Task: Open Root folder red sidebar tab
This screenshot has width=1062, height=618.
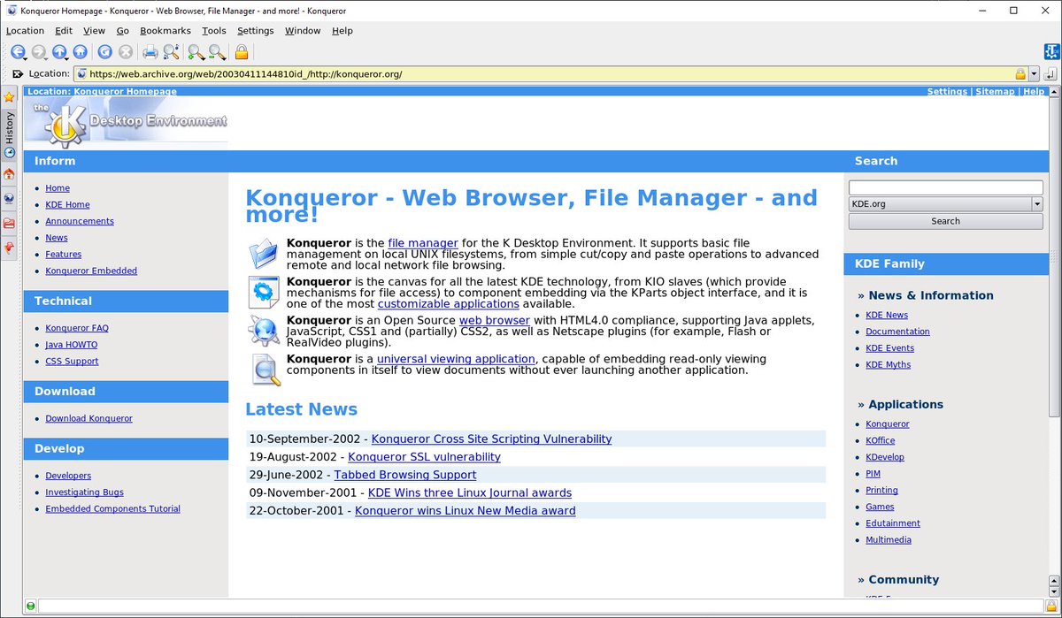Action: click(9, 223)
